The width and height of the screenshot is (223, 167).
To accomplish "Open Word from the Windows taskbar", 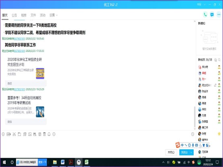I will (63, 162).
